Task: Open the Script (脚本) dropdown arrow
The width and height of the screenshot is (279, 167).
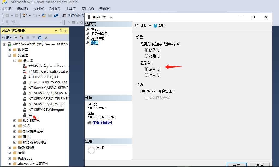Action: (x=150, y=26)
